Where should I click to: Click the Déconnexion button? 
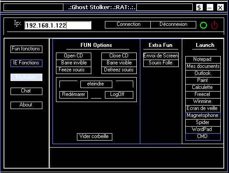(x=173, y=25)
